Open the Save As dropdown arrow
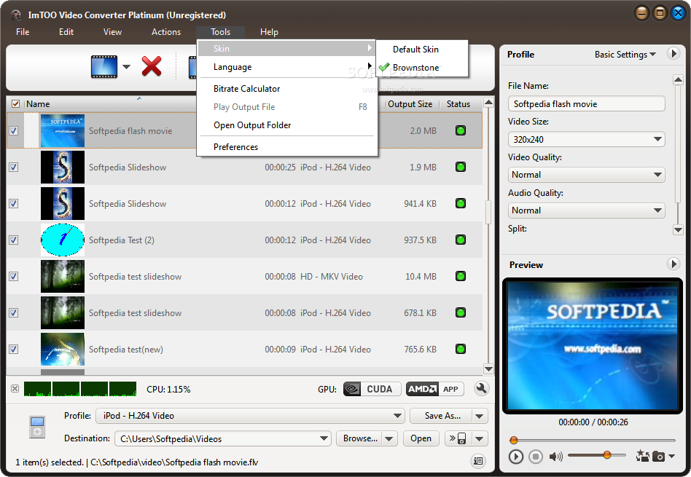The image size is (691, 477). tap(480, 416)
